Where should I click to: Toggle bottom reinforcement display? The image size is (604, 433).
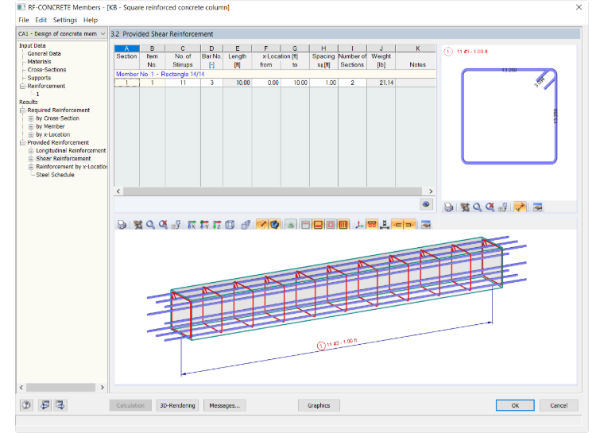coord(318,225)
